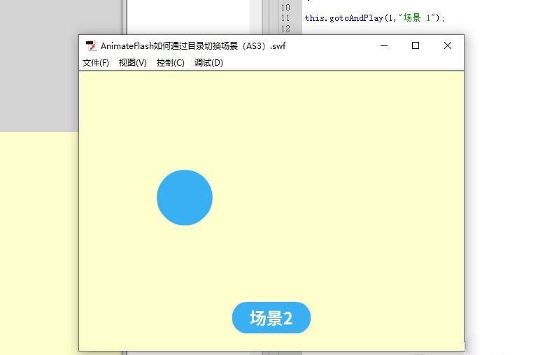The image size is (538, 355).
Task: Minimize the SWF preview window
Action: (x=385, y=46)
